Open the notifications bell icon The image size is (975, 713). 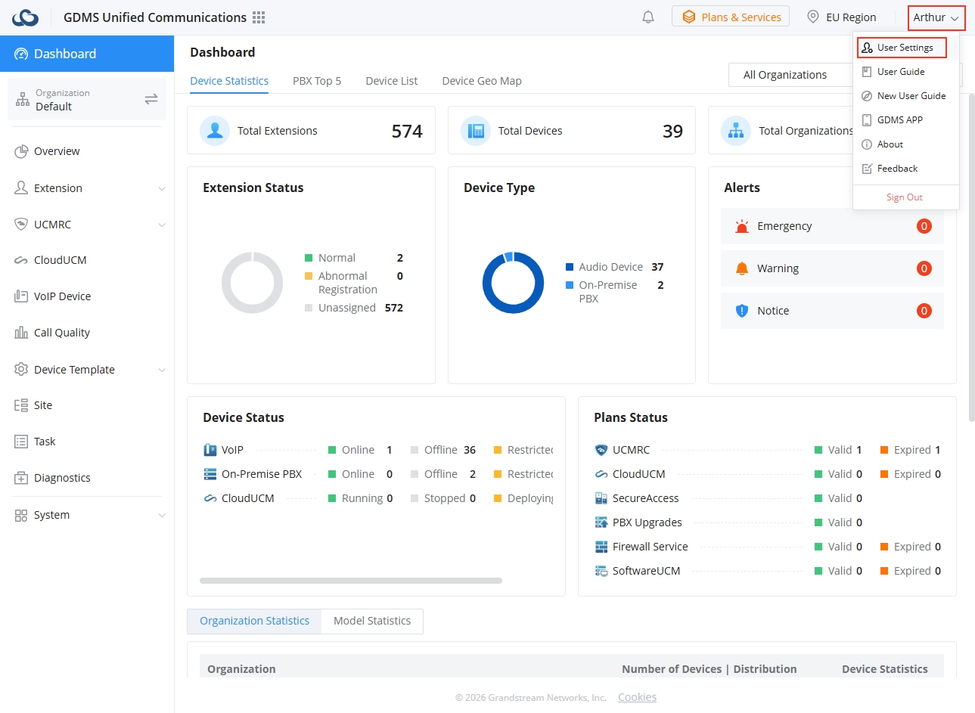coord(648,17)
